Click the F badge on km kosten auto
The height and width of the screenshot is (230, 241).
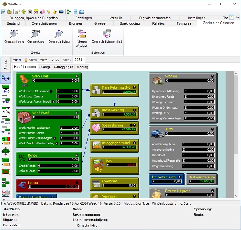pyautogui.click(x=180, y=177)
